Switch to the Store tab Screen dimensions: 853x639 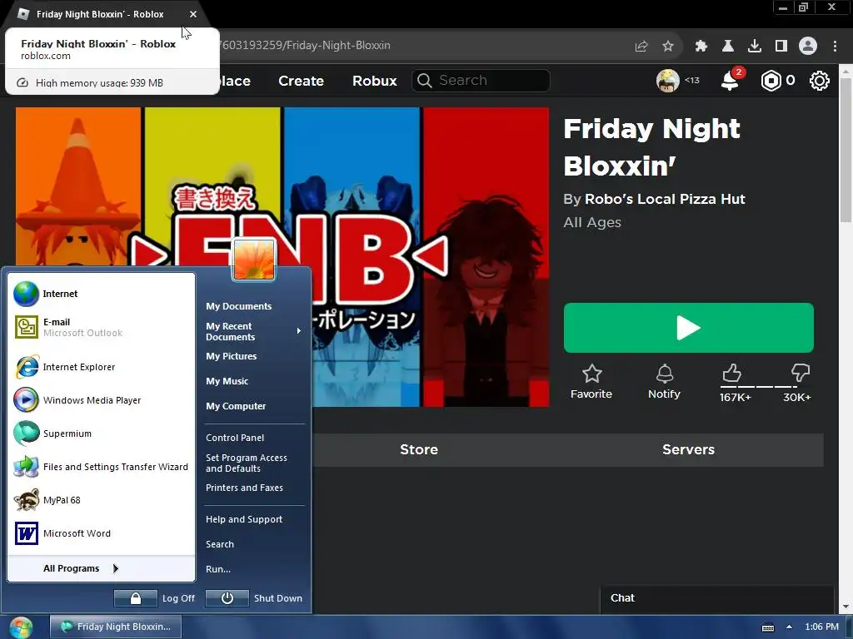point(419,450)
